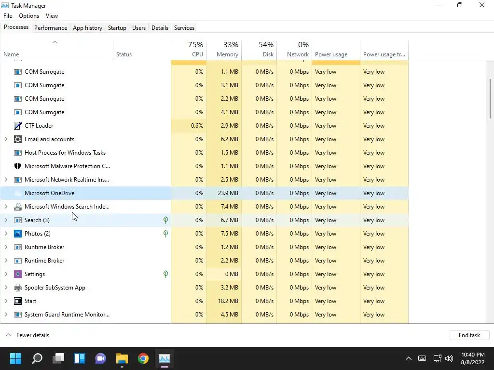Screen dimensions: 494x370
Task: Click the End task button
Action: 469,335
